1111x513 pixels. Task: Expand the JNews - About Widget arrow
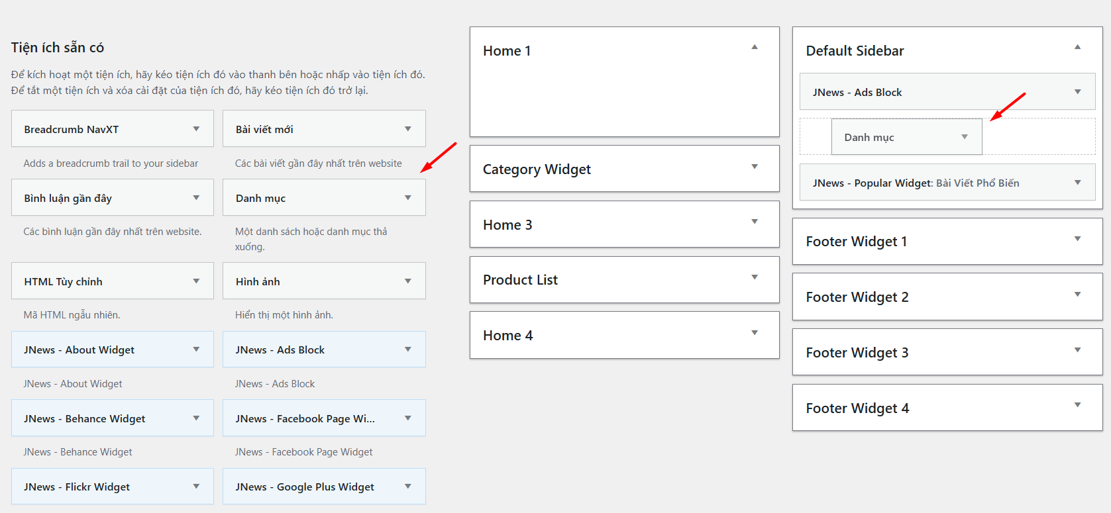196,350
